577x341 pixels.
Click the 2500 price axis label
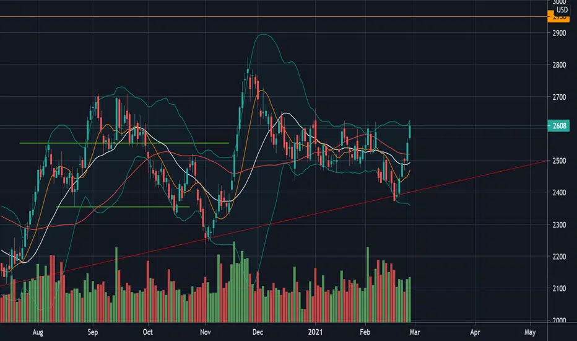[x=559, y=161]
